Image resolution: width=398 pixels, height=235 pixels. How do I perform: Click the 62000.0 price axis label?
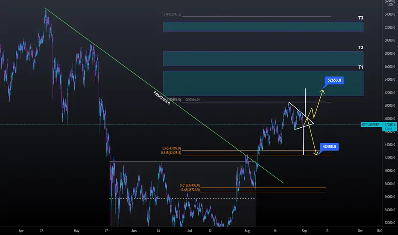(x=390, y=27)
